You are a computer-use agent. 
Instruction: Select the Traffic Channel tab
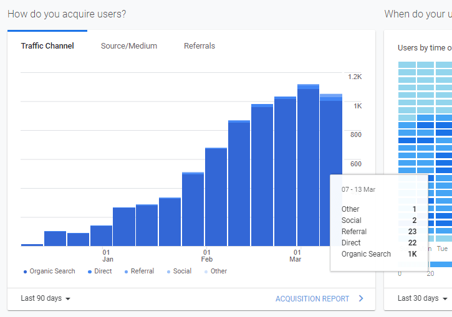click(47, 46)
